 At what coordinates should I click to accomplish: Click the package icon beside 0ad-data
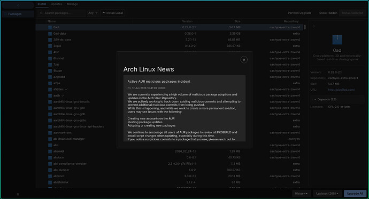(x=50, y=34)
